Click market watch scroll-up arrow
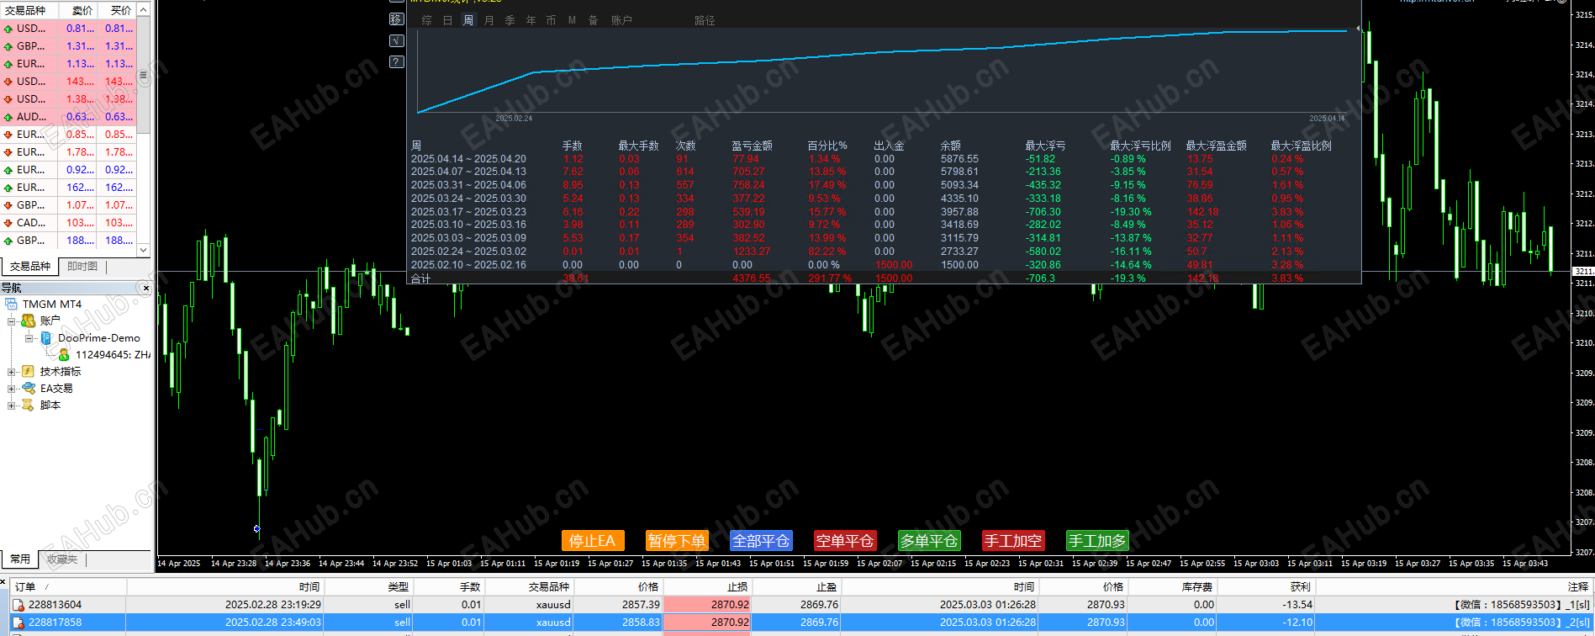Screen dimensions: 1595x636 [143, 9]
